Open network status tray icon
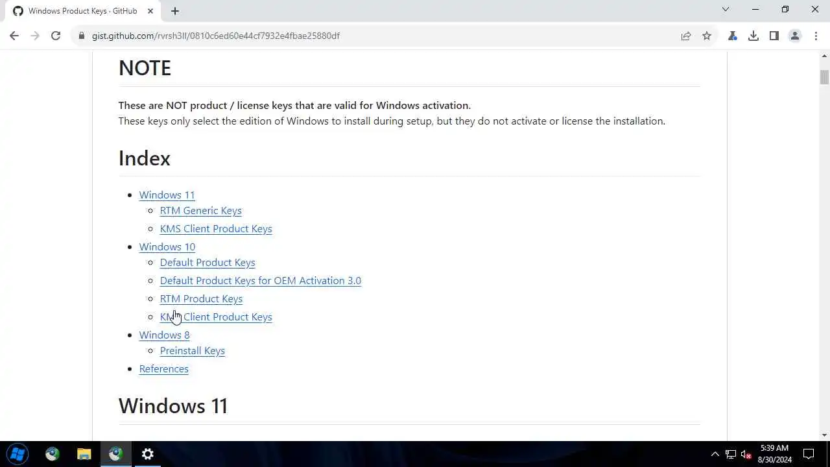830x467 pixels. pos(731,454)
